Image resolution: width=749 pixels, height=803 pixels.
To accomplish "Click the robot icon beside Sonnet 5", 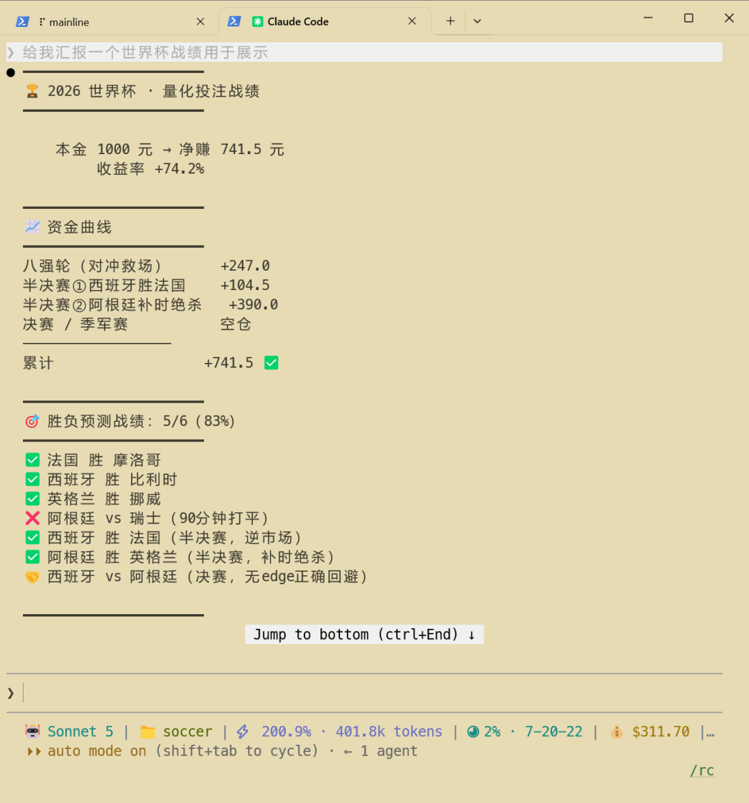I will point(33,732).
